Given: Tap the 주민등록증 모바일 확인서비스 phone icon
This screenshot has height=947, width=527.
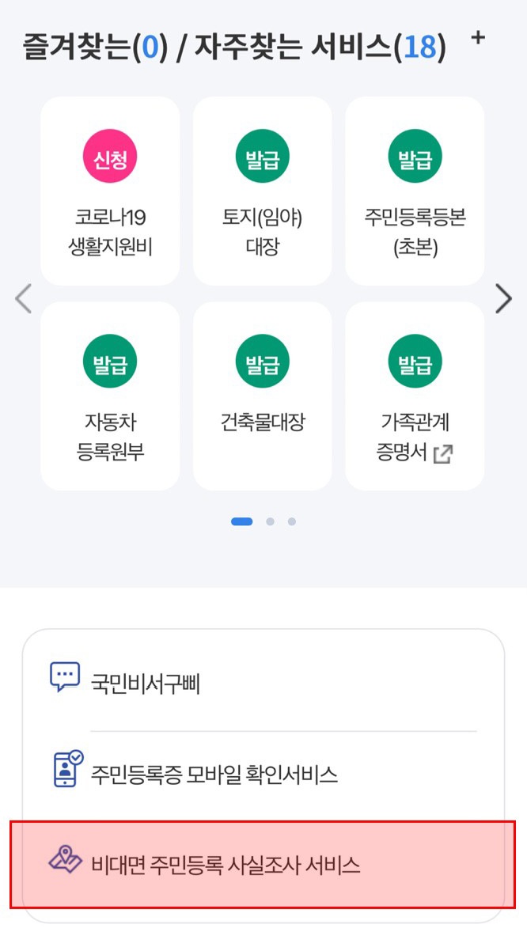Looking at the screenshot, I should 66,768.
